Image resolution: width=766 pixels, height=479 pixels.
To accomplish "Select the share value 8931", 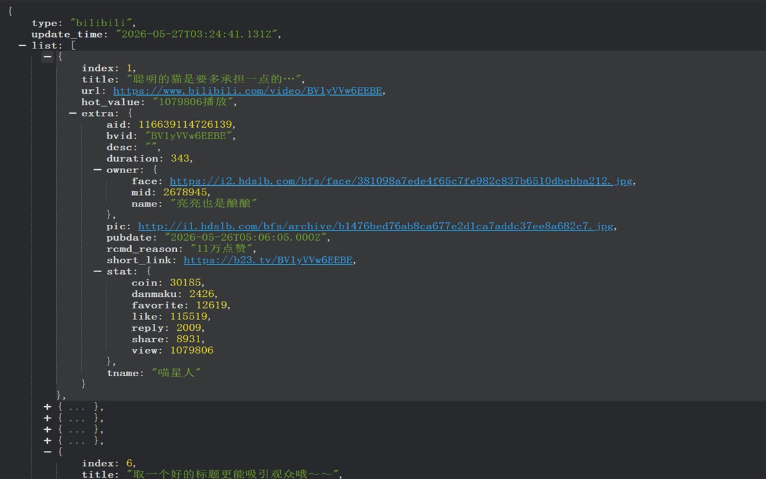I will point(189,339).
